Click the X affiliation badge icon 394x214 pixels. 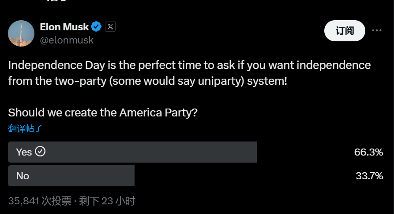[x=110, y=27]
